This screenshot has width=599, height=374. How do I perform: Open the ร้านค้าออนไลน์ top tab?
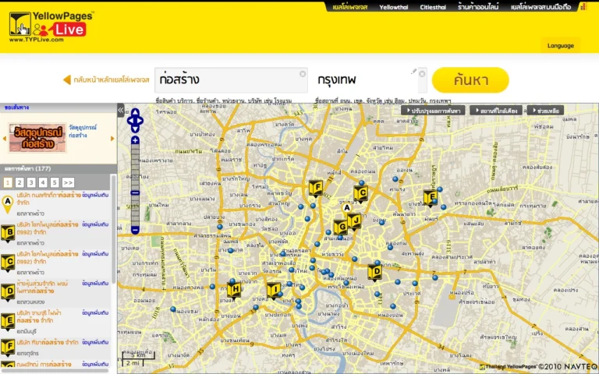pos(478,7)
